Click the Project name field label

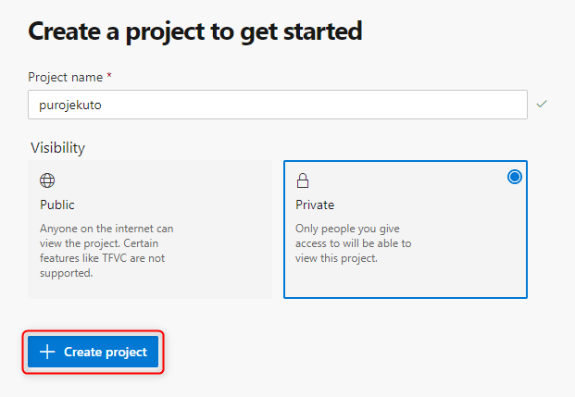point(65,78)
